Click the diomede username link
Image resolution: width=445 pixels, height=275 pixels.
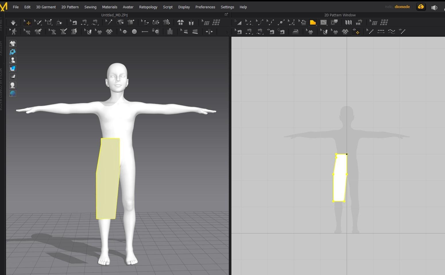tap(402, 7)
